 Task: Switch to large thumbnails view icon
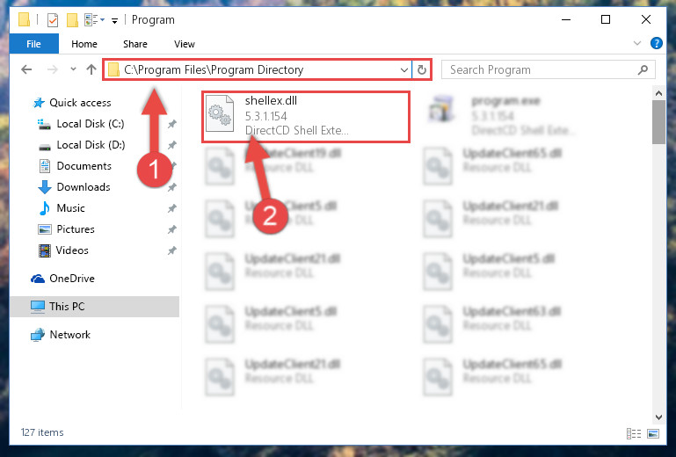pyautogui.click(x=653, y=433)
